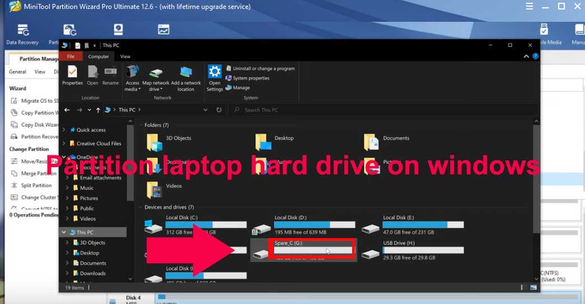Select Public folder in tree
585x304 pixels.
point(83,208)
